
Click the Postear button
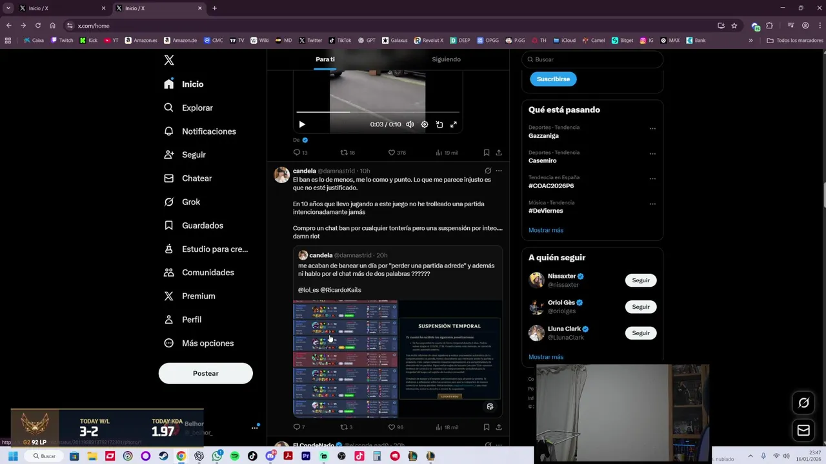[206, 373]
